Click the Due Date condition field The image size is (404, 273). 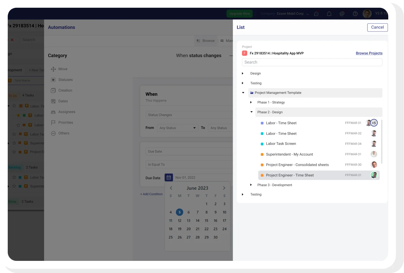189,151
